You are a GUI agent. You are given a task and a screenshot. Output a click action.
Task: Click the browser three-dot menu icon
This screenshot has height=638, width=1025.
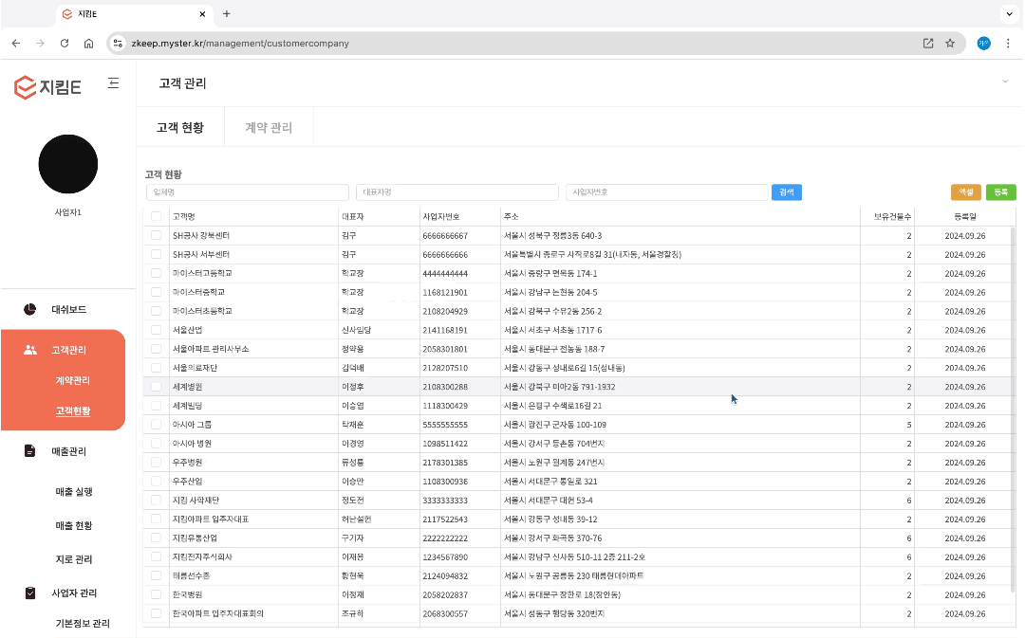[x=1008, y=43]
